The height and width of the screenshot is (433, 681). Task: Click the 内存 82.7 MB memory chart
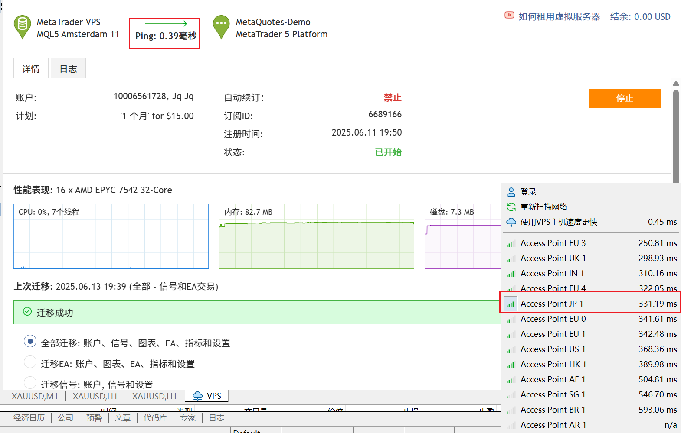317,236
